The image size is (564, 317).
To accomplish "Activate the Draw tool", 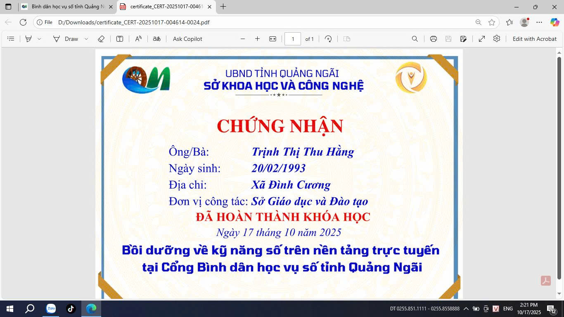I will coord(66,39).
